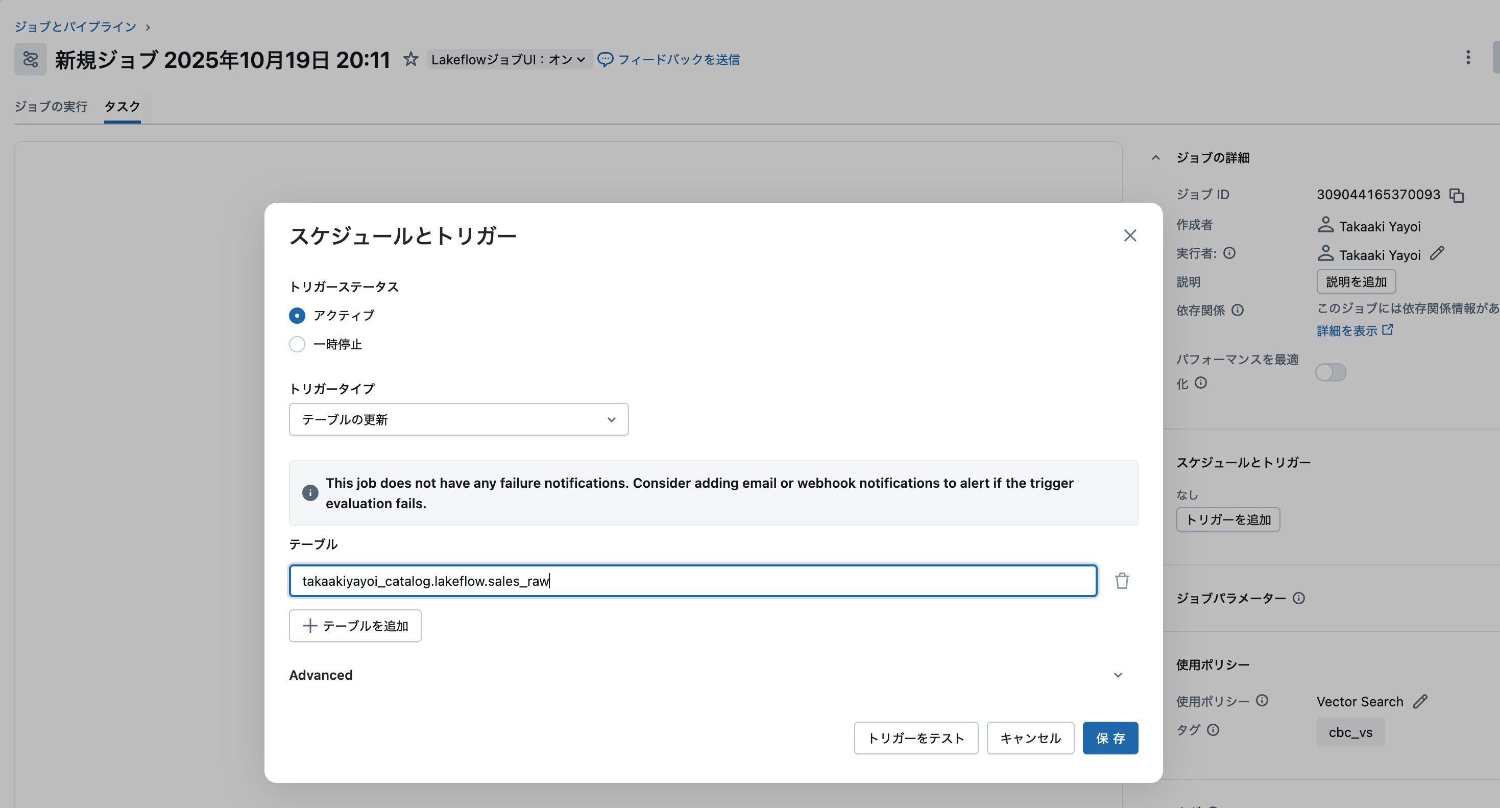
Task: Click the 保存 button to save trigger
Action: (x=1110, y=738)
